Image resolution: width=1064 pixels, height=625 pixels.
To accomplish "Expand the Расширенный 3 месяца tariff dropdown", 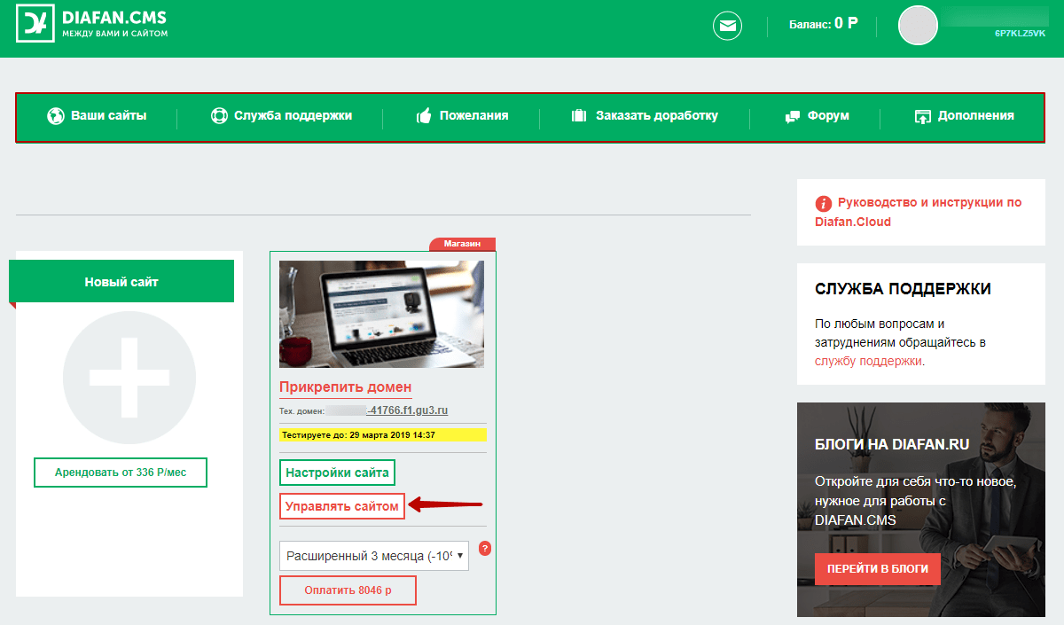I will pos(374,556).
